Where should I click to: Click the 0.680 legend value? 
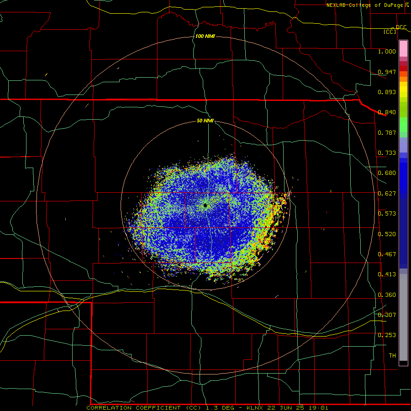click(387, 173)
